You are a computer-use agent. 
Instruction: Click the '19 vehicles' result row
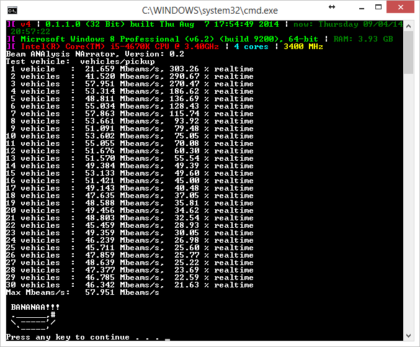pos(130,203)
